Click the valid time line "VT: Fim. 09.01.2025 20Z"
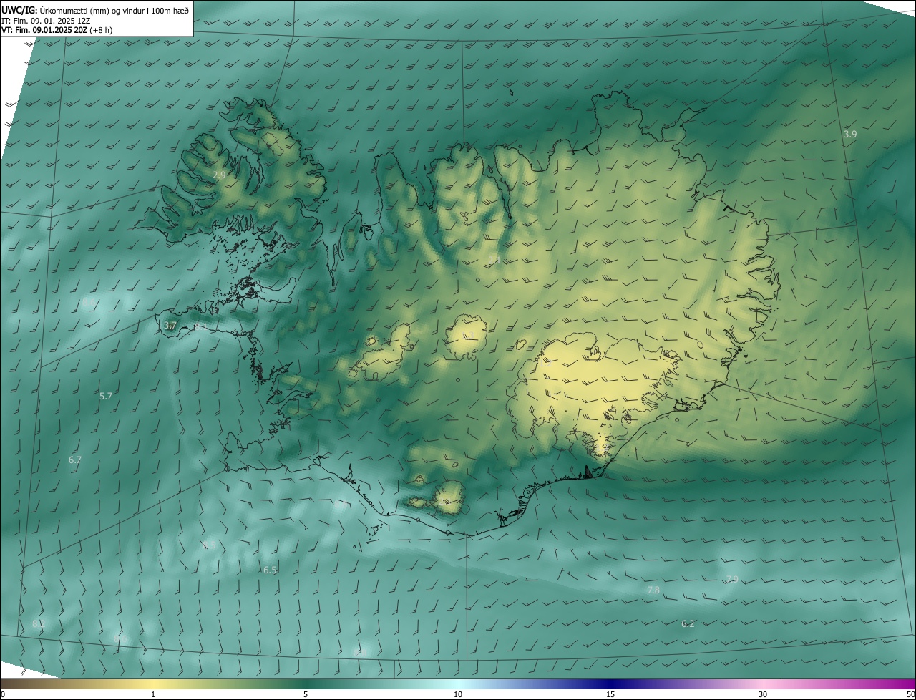This screenshot has width=916, height=700. [x=44, y=30]
